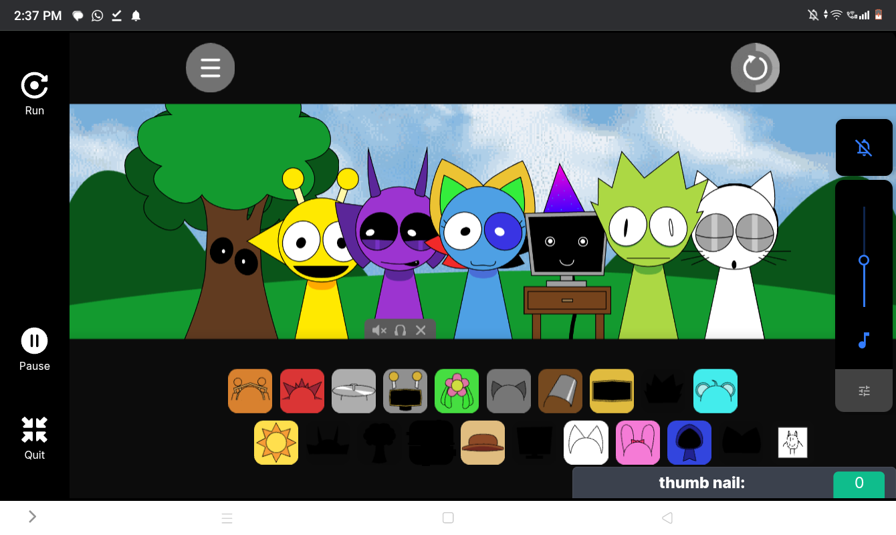Open the WhatsApp notification in status bar

[98, 15]
